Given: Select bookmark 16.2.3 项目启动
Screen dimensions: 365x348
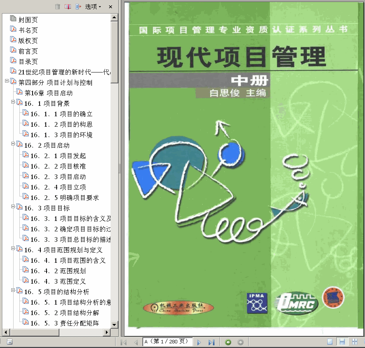Looking at the screenshot, I should (58, 177).
